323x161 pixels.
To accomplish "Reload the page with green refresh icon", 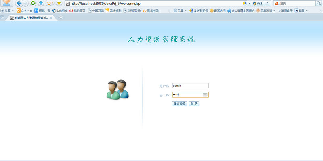I will pos(33,3).
